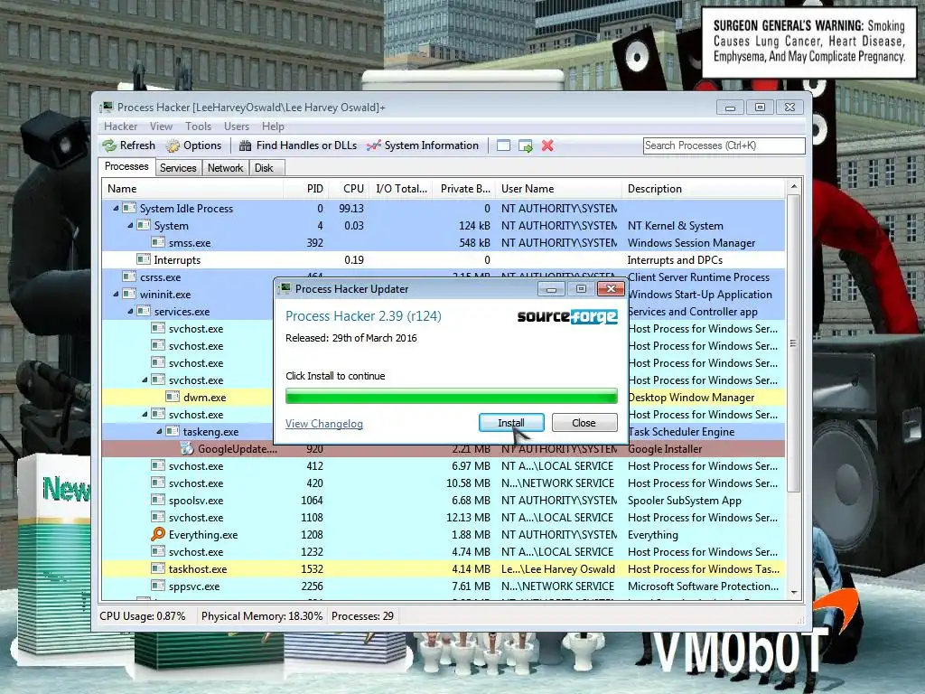The image size is (925, 694).
Task: Select the Everything.exe magnifier icon
Action: [158, 535]
